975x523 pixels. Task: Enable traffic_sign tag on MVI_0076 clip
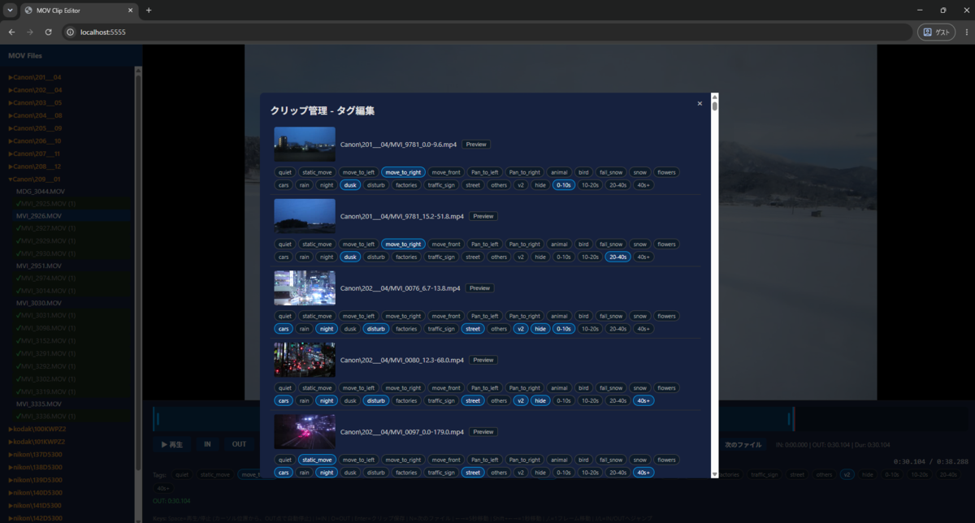point(440,329)
